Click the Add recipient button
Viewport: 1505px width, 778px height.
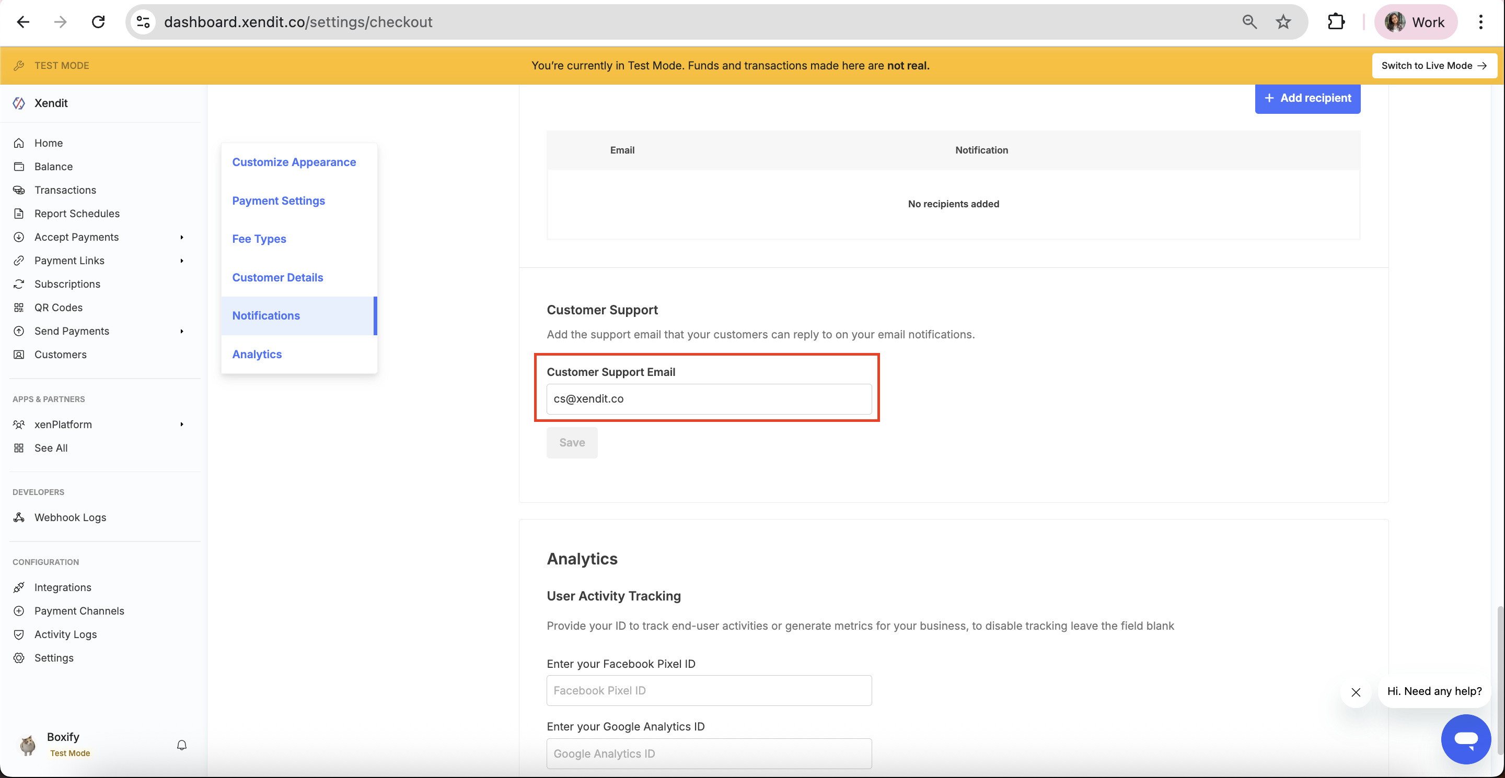click(x=1307, y=98)
